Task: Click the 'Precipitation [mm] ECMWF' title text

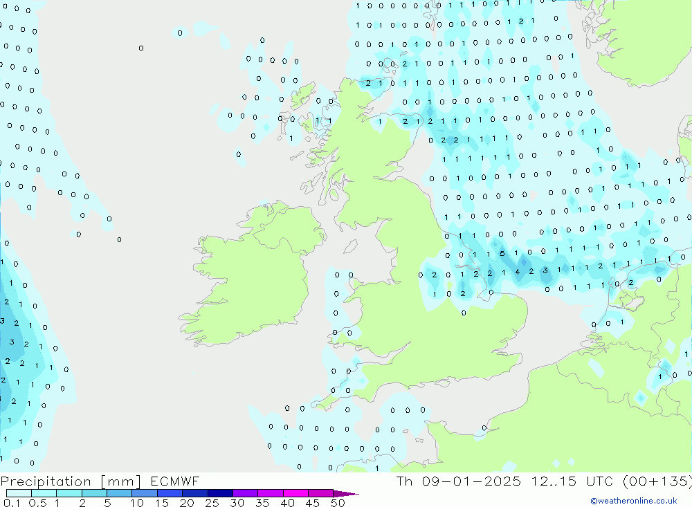Action: pos(100,481)
